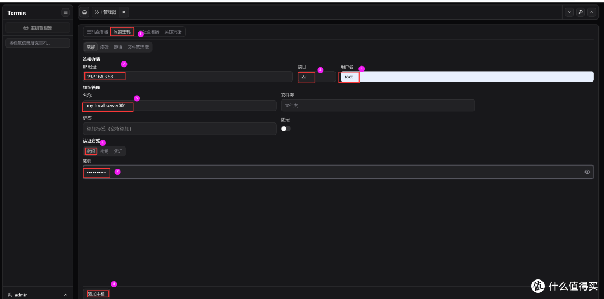Toggle the 固定 pin switch
Screen dimensions: 604x299
286,129
